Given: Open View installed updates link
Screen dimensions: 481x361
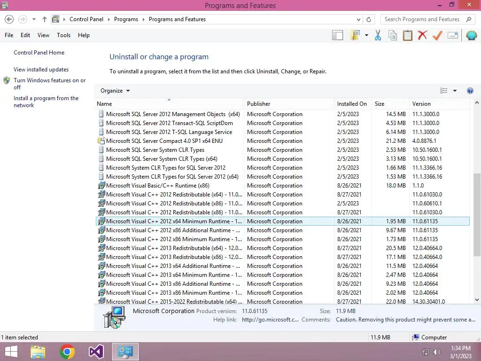Looking at the screenshot, I should click(x=41, y=70).
